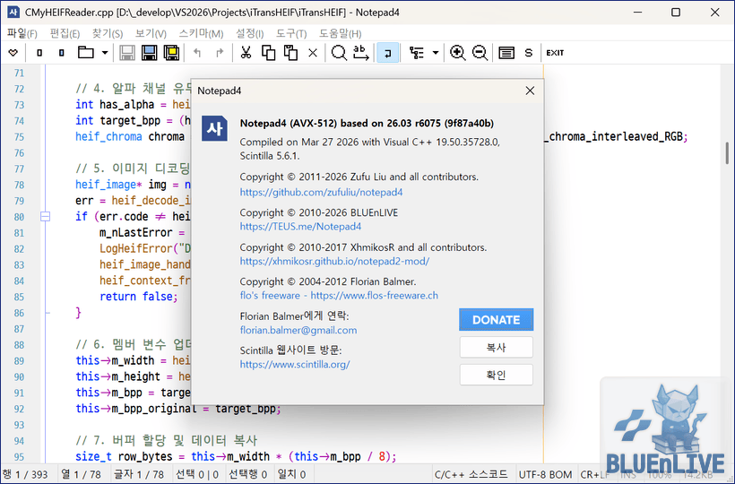Click the EXIT toolbar icon
This screenshot has height=484, width=735.
pos(555,53)
